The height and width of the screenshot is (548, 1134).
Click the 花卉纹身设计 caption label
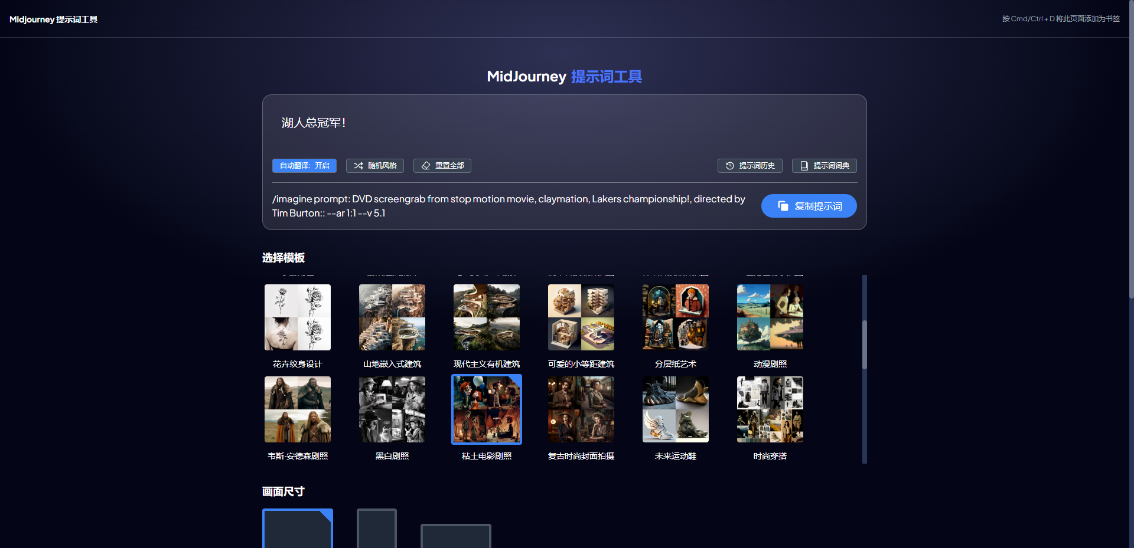click(x=298, y=364)
